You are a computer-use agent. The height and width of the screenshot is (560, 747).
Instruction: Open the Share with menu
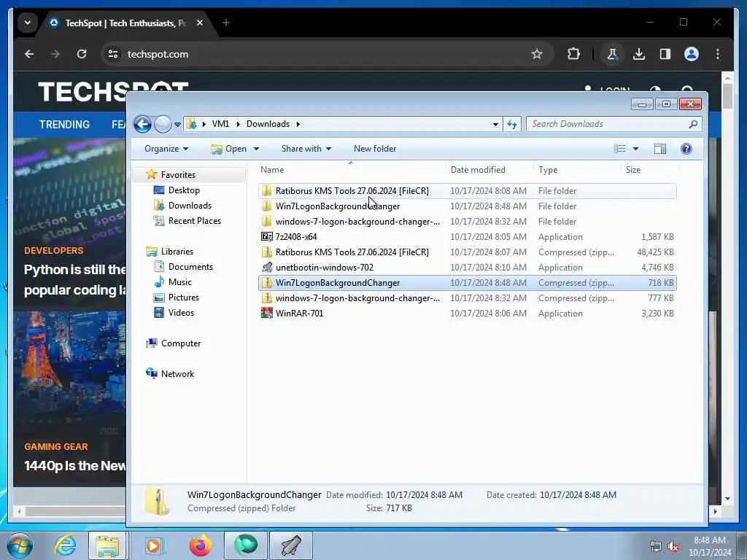pyautogui.click(x=306, y=149)
